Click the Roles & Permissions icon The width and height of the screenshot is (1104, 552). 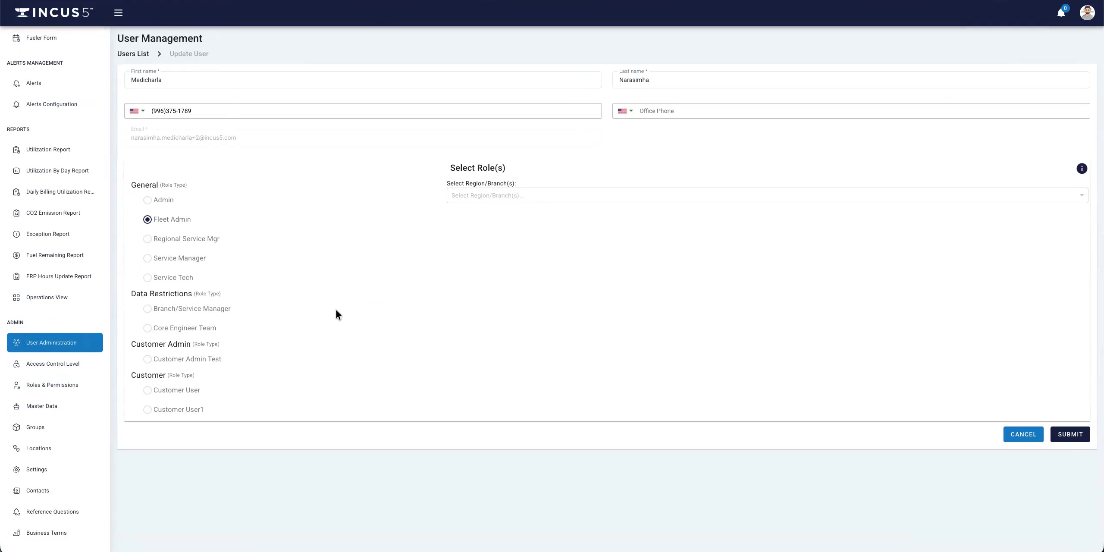(x=16, y=385)
